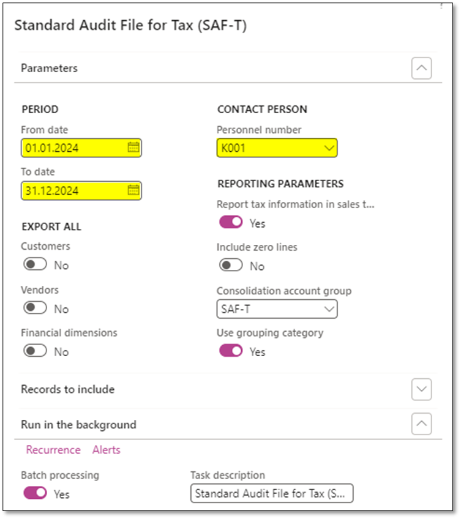Enable the Include zero lines toggle
This screenshot has width=461, height=519.
[x=231, y=266]
